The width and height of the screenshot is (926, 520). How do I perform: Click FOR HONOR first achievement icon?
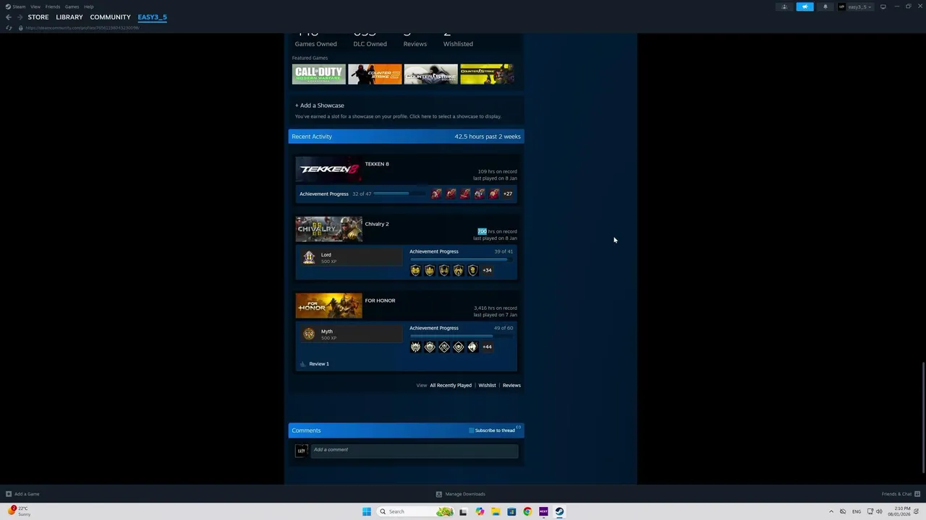415,347
